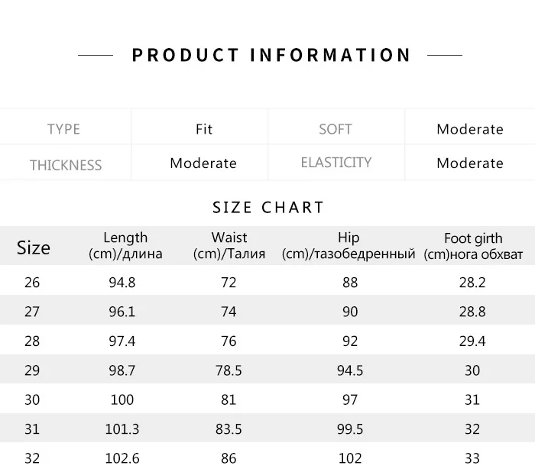Click the Fit value cell

(x=204, y=129)
